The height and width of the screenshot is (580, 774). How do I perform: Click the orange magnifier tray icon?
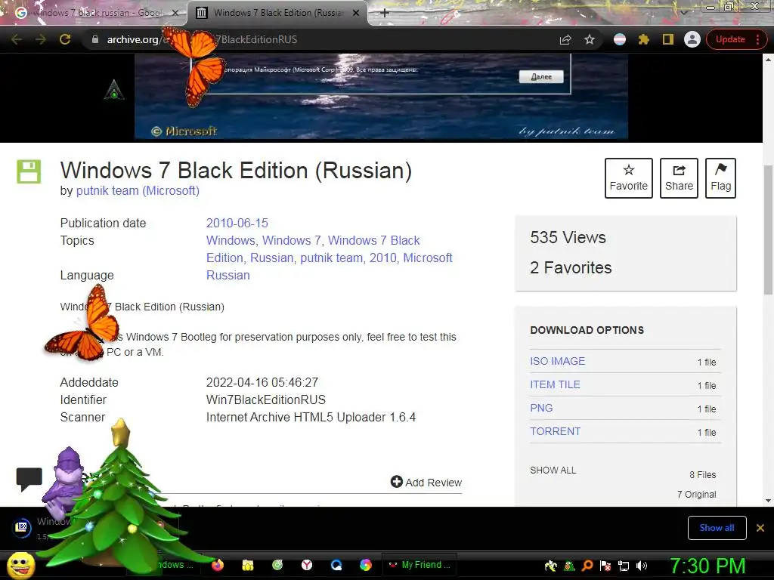point(587,566)
